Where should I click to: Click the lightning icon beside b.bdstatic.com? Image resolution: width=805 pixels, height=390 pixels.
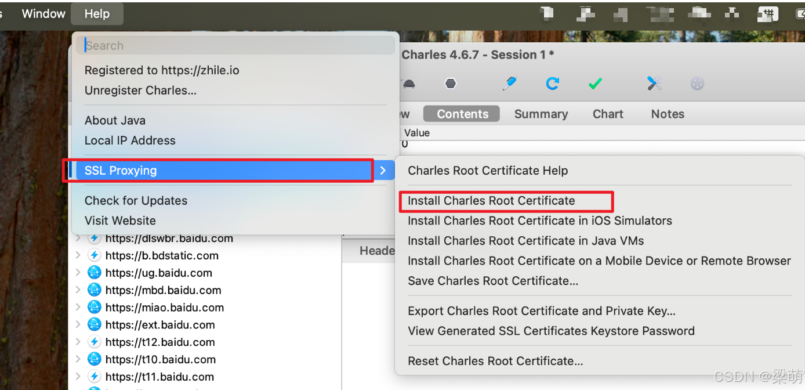pyautogui.click(x=94, y=255)
